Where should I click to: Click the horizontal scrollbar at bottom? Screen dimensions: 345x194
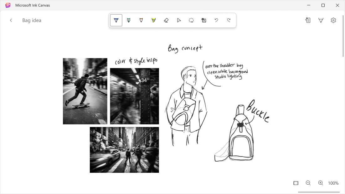(319, 192)
